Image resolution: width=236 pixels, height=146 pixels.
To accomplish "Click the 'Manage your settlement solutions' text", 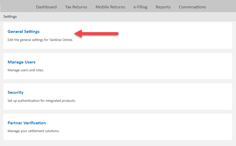I will [x=34, y=131].
